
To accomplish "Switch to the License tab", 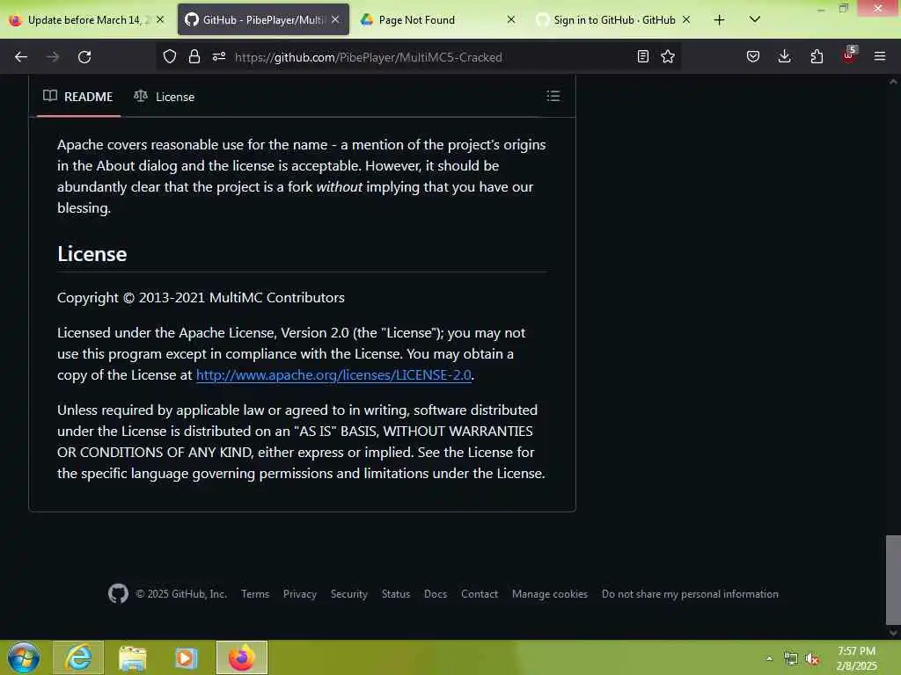I will tap(165, 97).
